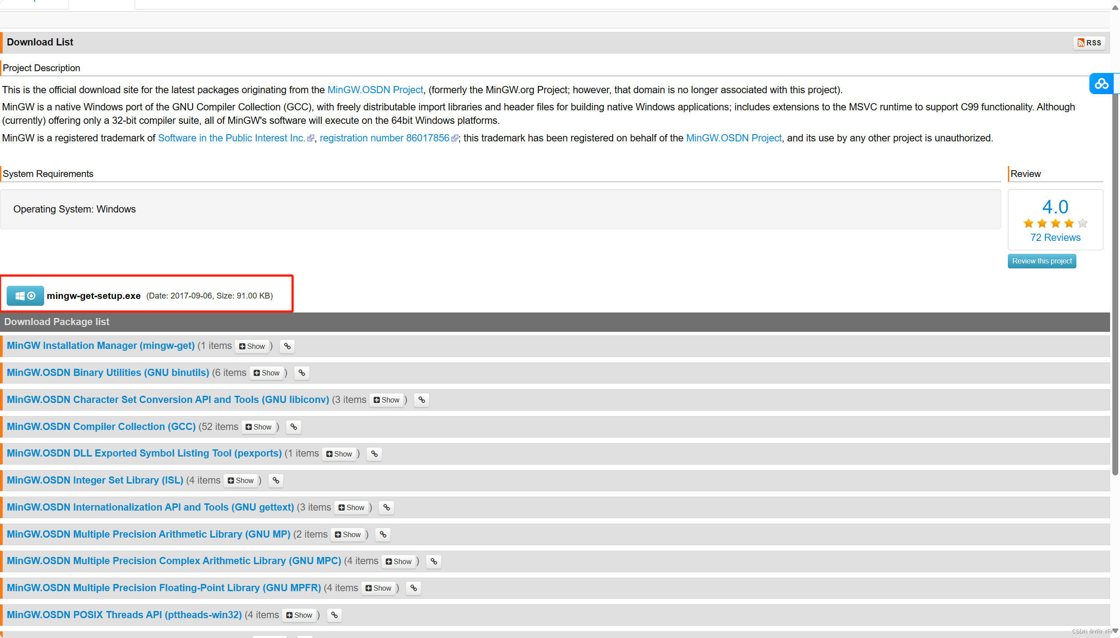Screen dimensions: 1120x638
Task: Click the blue cloud sidebar icon
Action: coord(1102,84)
